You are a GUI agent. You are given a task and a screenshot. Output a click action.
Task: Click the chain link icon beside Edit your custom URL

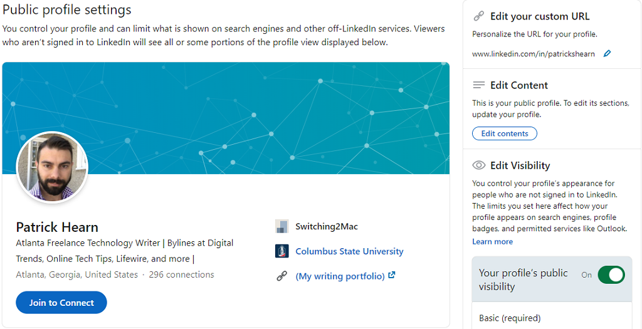[479, 16]
